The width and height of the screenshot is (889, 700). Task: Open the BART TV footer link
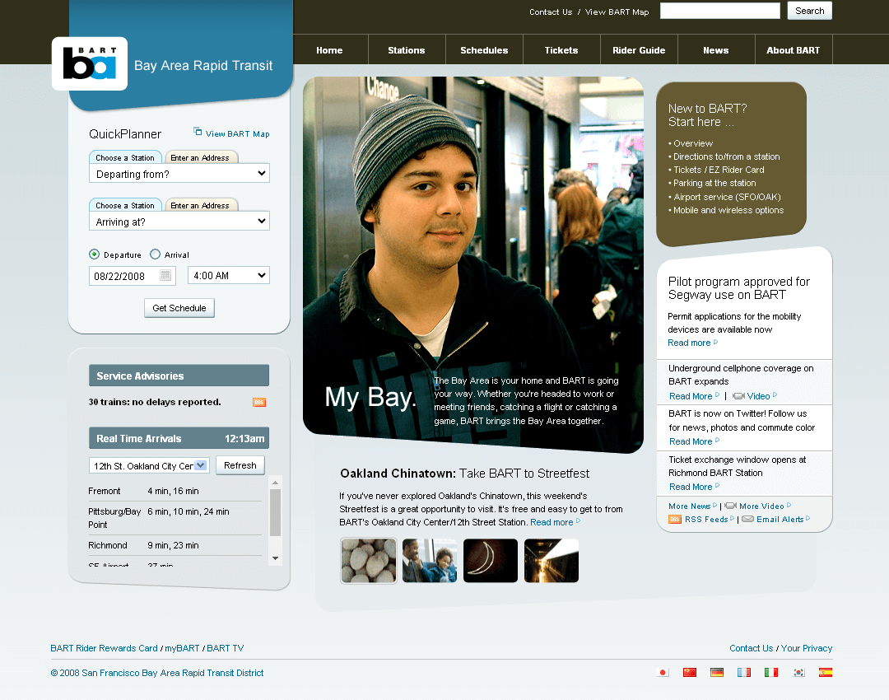[225, 648]
